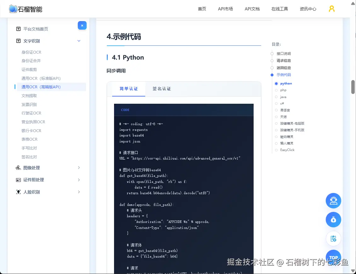
Task: Select 按键精灵-电脑版 in the table of contents
Action: (292, 123)
